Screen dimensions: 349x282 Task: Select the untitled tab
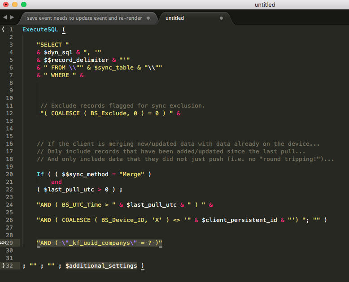174,18
